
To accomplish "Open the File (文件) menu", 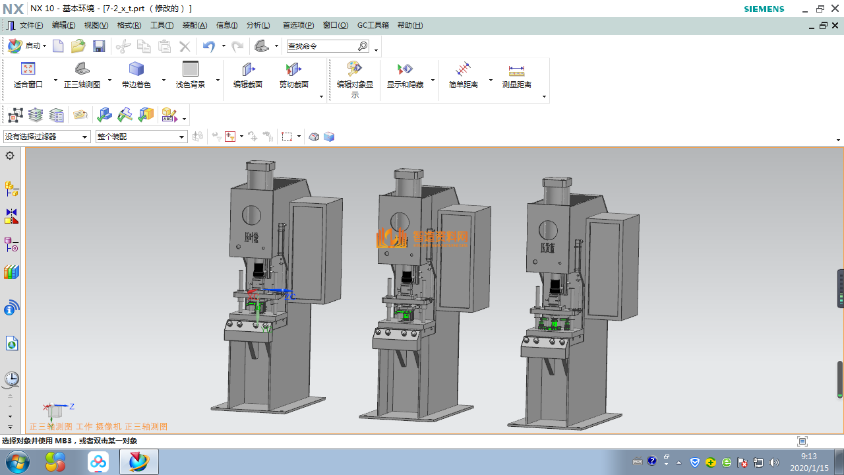I will (30, 25).
